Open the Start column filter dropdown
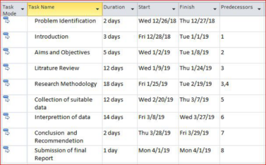The width and height of the screenshot is (266, 165). pos(174,9)
